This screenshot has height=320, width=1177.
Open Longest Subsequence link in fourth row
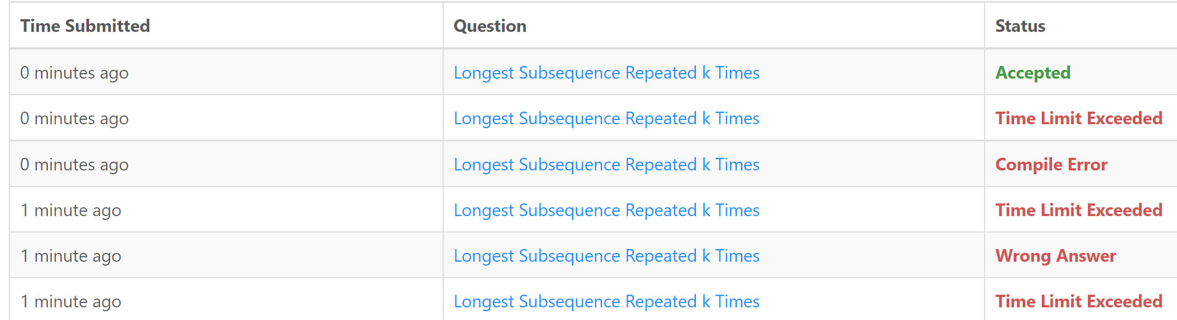point(606,210)
